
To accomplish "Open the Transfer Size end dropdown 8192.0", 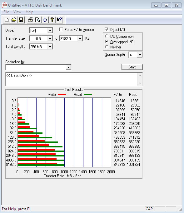I will click(x=80, y=39).
